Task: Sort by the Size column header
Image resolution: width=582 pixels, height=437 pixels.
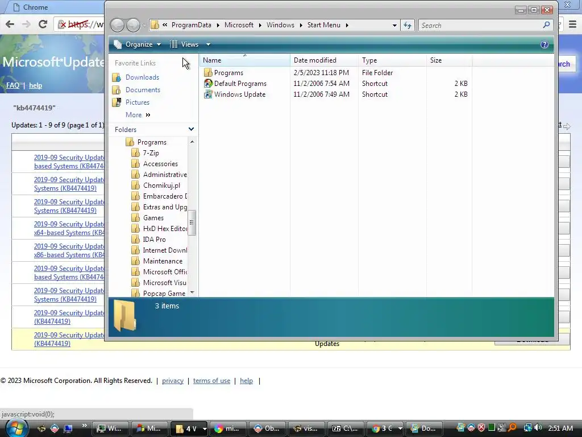Action: coord(449,60)
